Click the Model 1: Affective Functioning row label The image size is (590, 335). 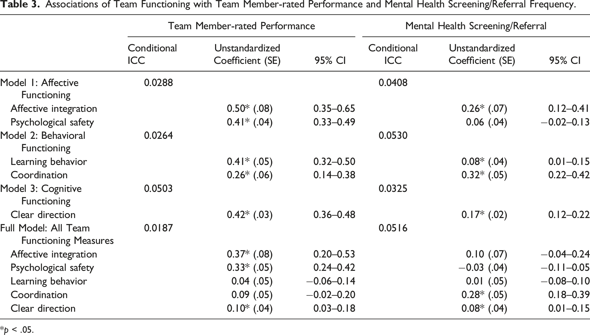[39, 89]
